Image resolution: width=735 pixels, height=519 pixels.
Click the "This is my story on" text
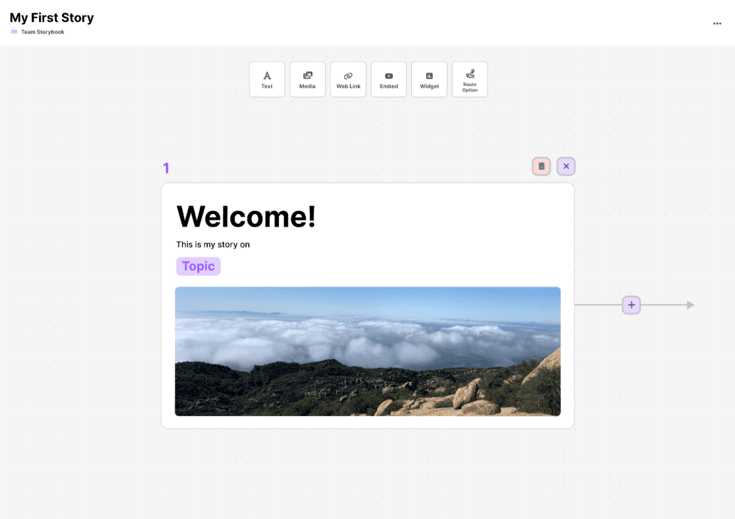213,245
